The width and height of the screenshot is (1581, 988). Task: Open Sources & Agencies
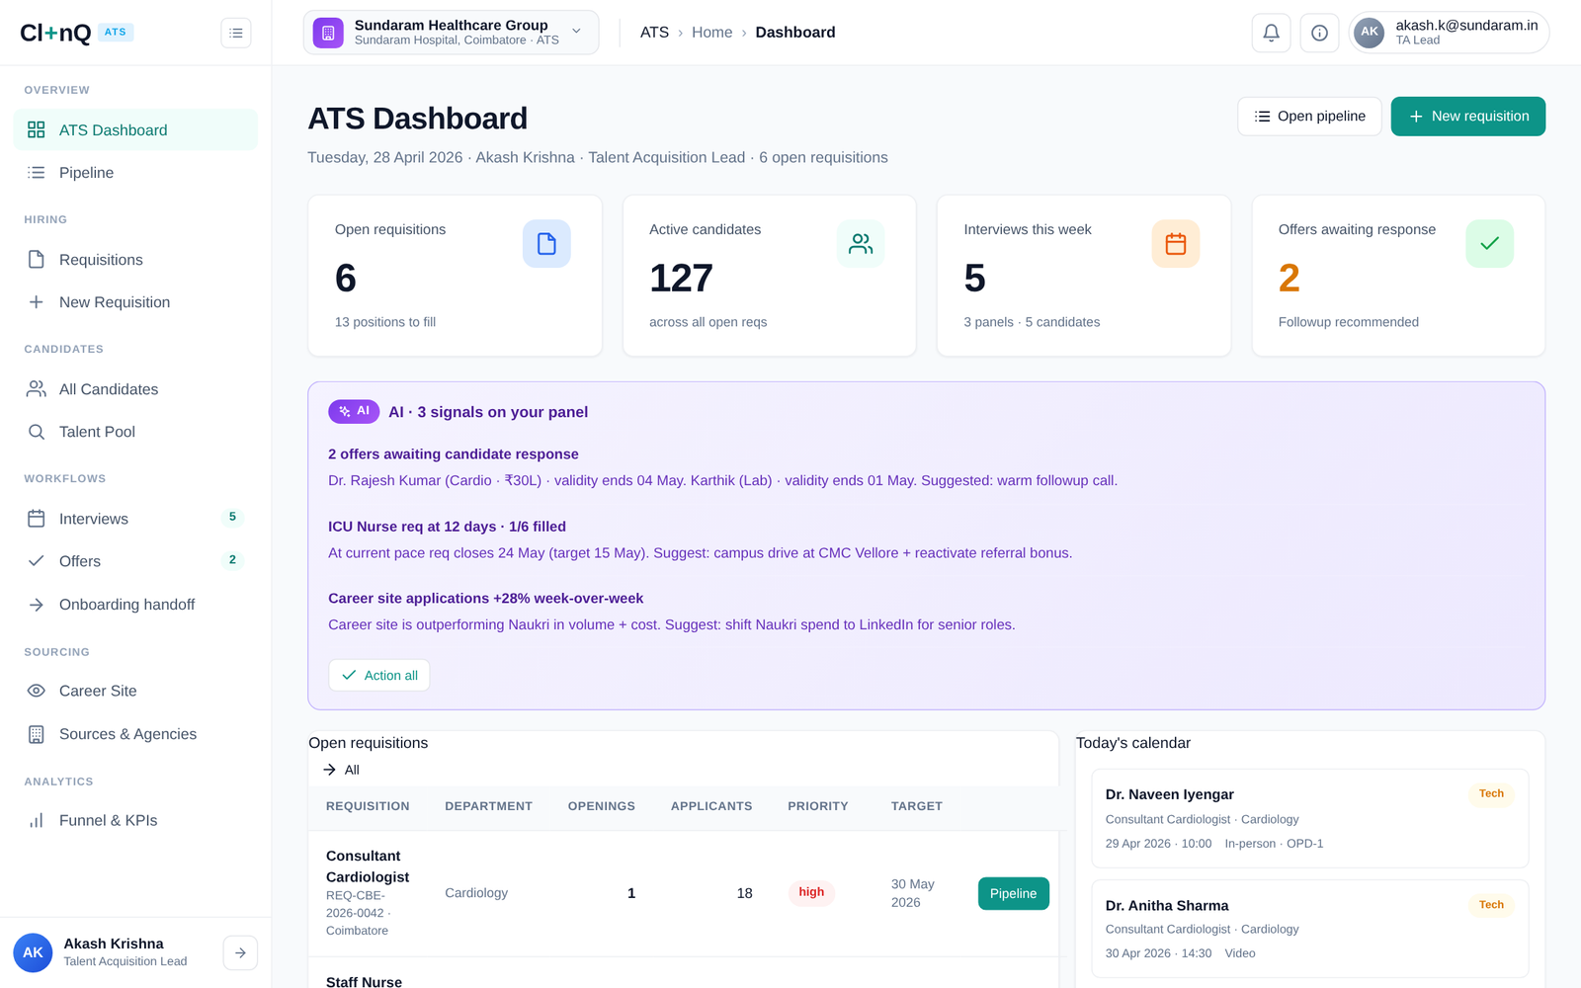pyautogui.click(x=135, y=734)
